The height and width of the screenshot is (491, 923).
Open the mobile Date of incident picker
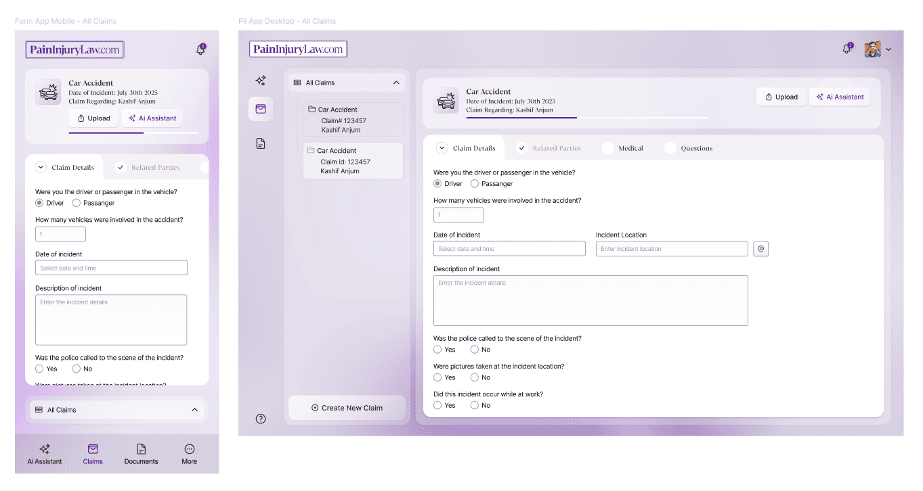(x=111, y=268)
